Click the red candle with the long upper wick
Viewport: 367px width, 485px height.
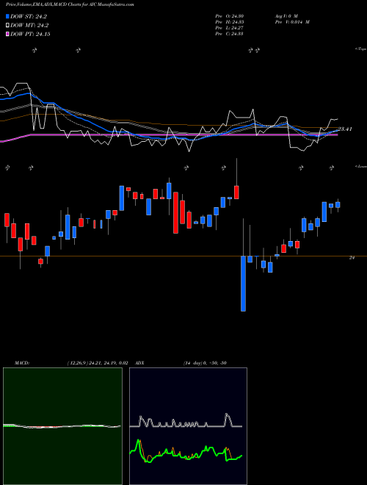[x=236, y=192]
